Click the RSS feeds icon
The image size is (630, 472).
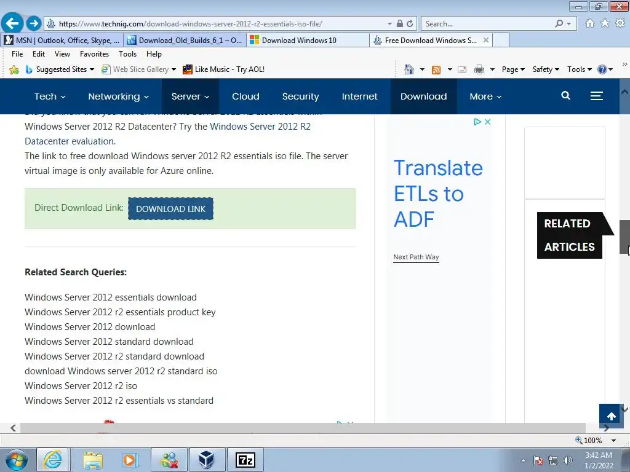pyautogui.click(x=436, y=70)
